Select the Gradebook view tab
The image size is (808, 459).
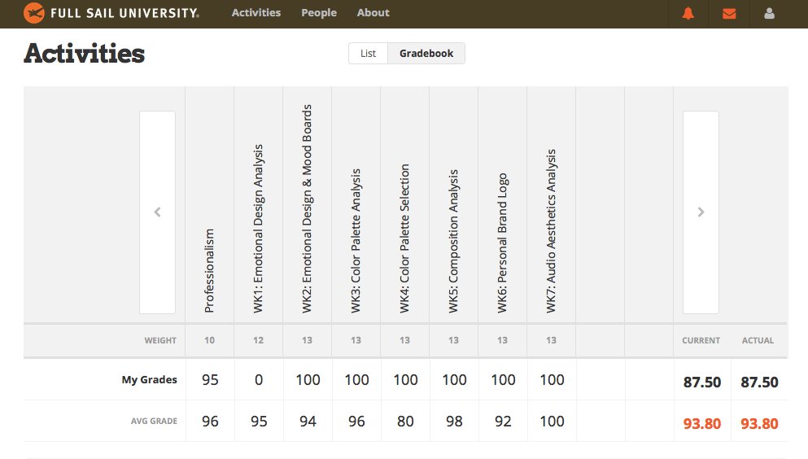[x=426, y=54]
